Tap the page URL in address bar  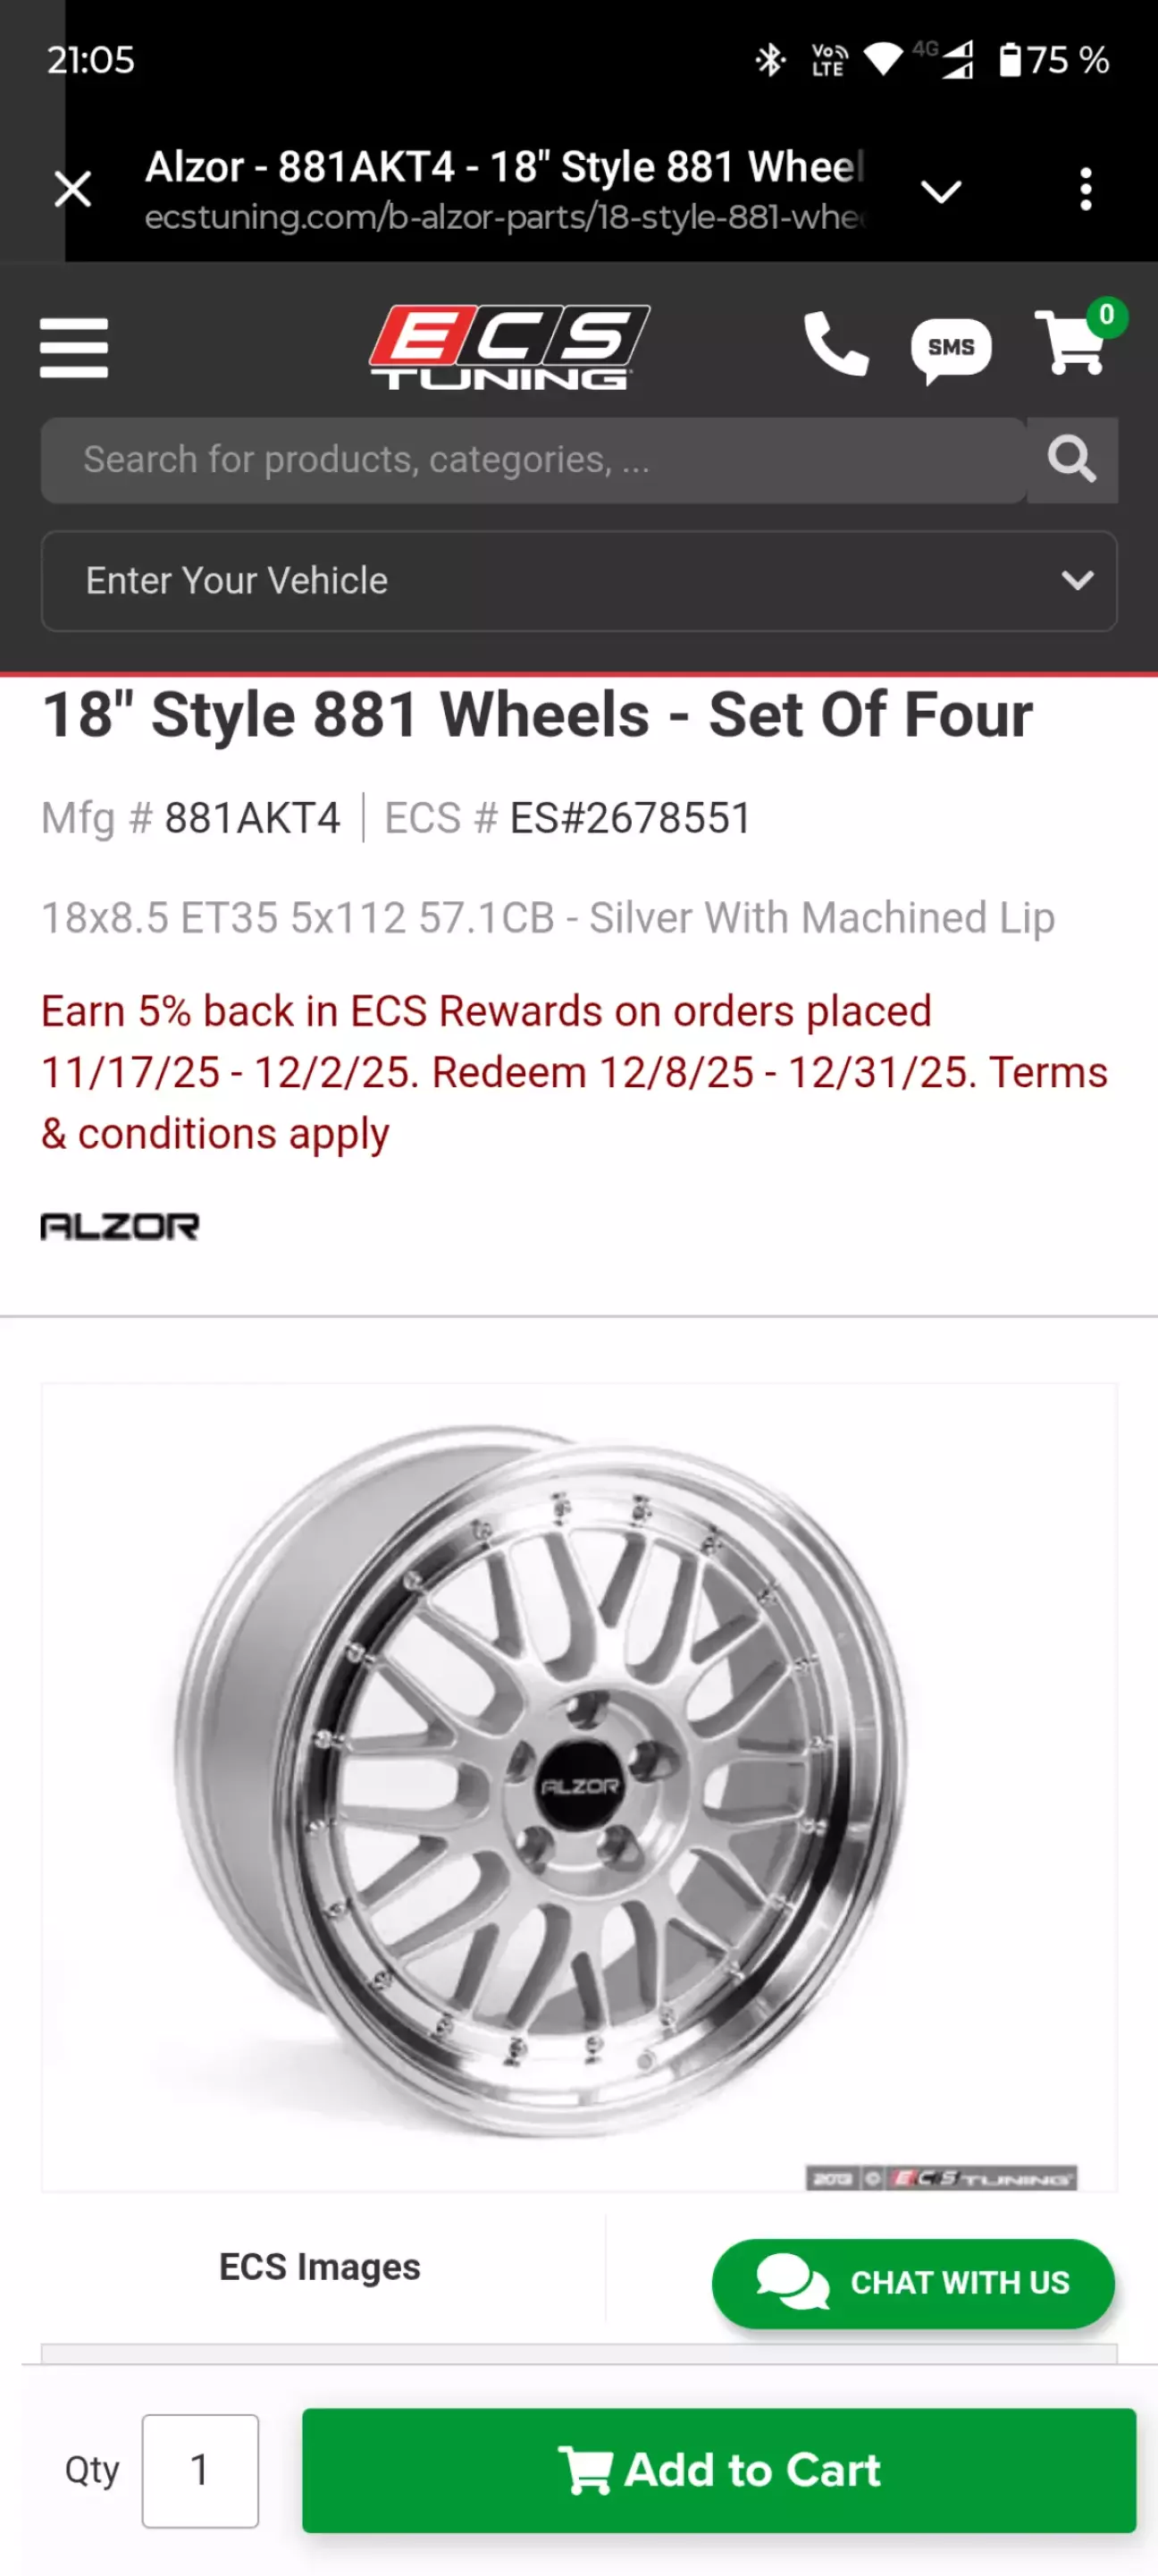coord(505,217)
